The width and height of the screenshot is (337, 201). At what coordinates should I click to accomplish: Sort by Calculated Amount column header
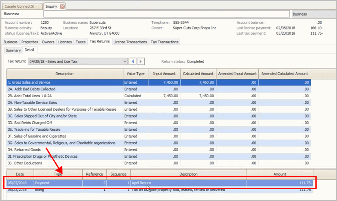(198, 74)
